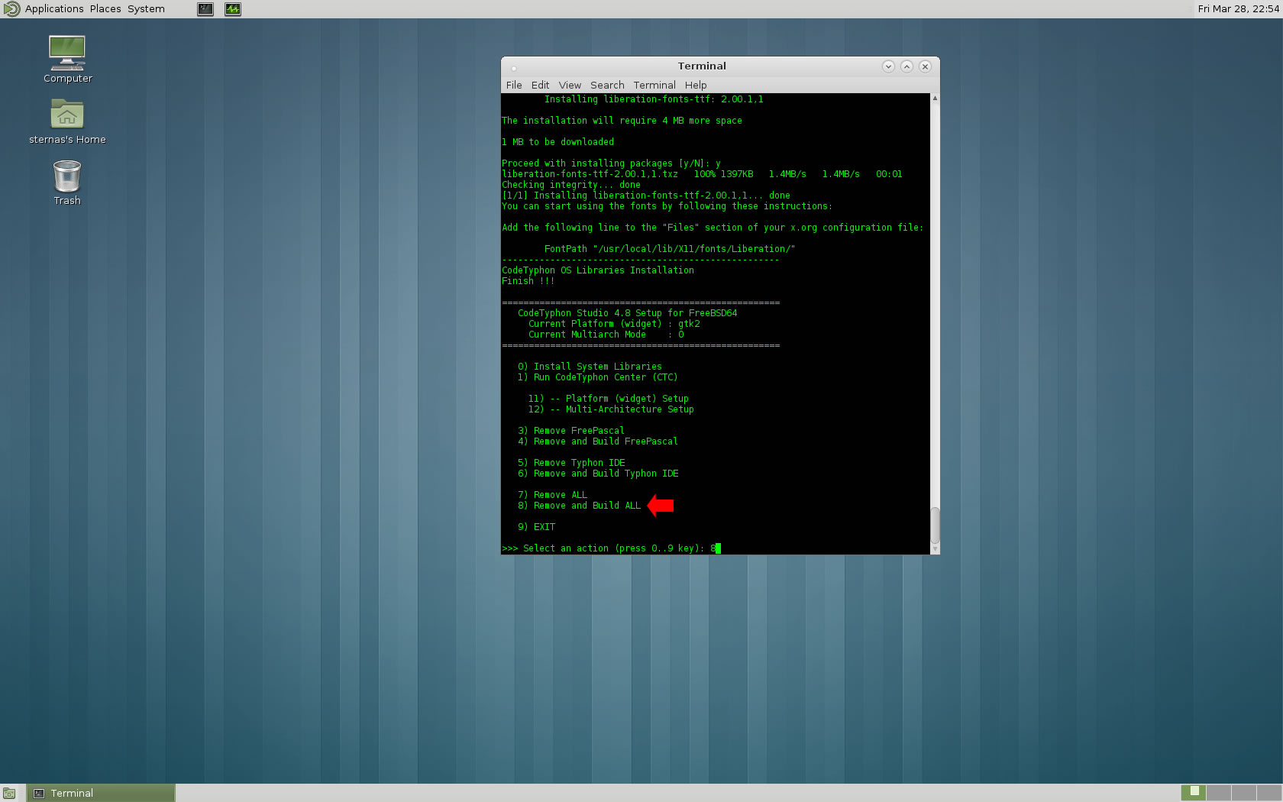
Task: Click 'CodeTyphon Studio 4.8 Setup' header line
Action: point(627,313)
